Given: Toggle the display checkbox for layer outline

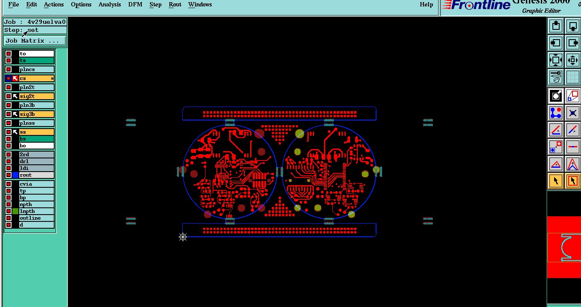Looking at the screenshot, I should [9, 218].
